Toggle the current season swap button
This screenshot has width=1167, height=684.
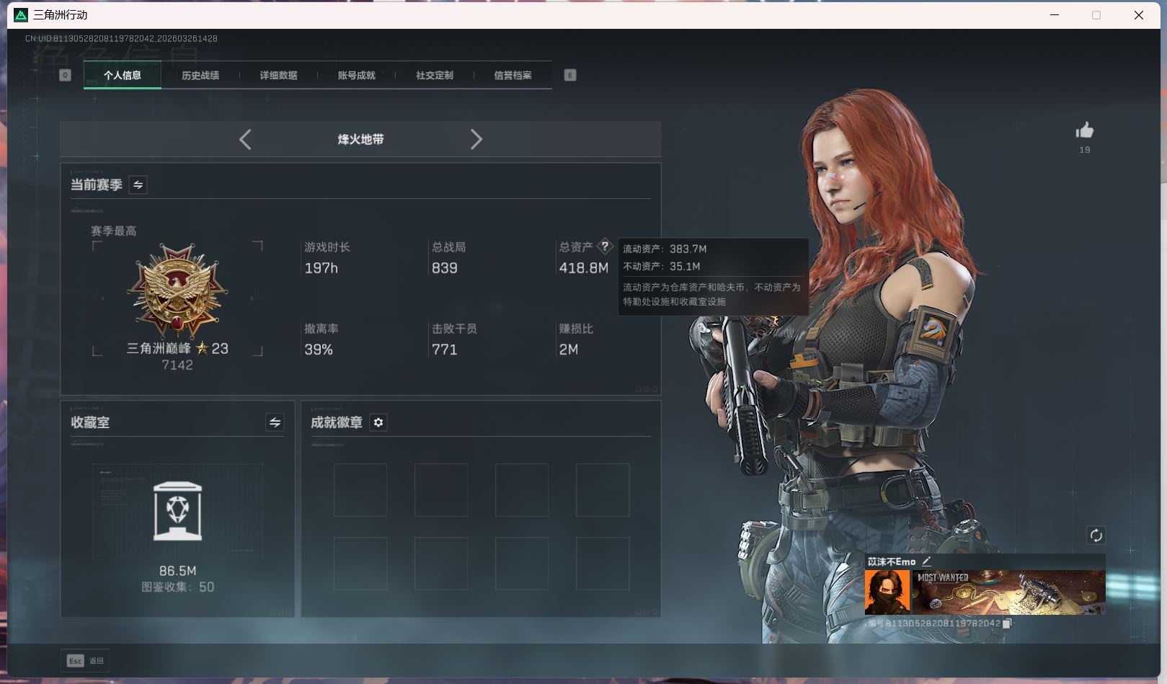pos(138,185)
